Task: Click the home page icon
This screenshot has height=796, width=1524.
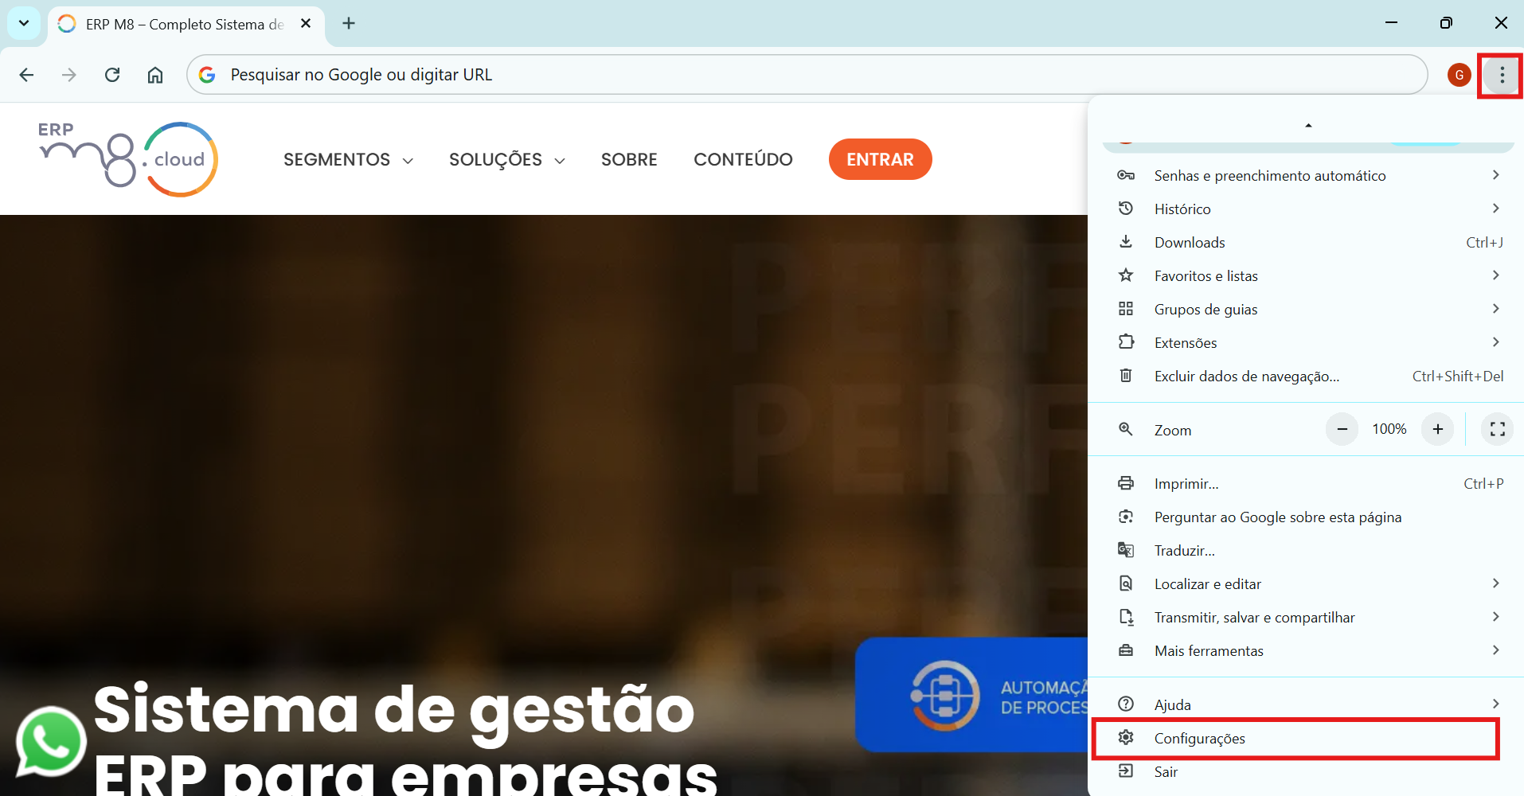Action: pyautogui.click(x=155, y=75)
